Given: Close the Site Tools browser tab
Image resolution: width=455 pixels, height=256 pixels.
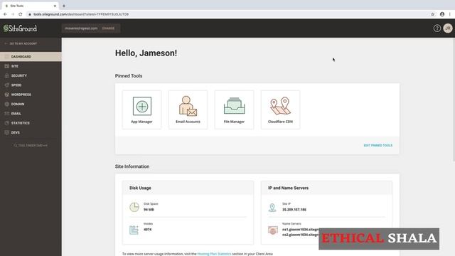Looking at the screenshot, I should coord(55,6).
